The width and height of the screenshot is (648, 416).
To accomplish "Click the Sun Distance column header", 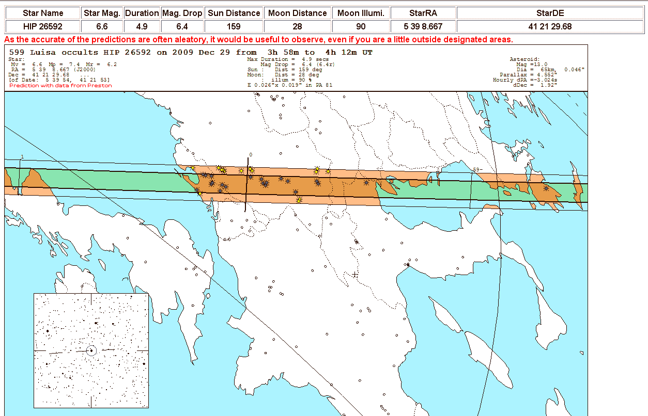I will pyautogui.click(x=234, y=13).
